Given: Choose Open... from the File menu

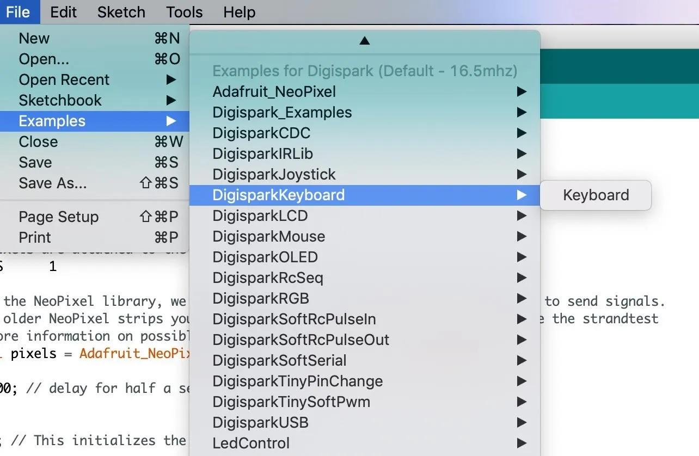Looking at the screenshot, I should pyautogui.click(x=95, y=59).
